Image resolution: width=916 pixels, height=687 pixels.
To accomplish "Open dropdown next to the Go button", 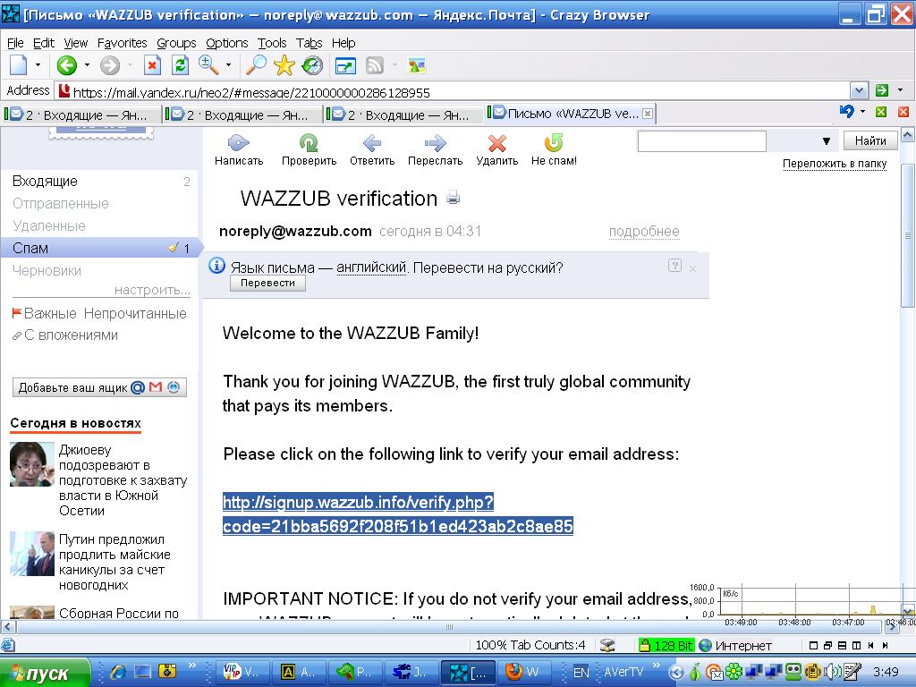I will 900,90.
